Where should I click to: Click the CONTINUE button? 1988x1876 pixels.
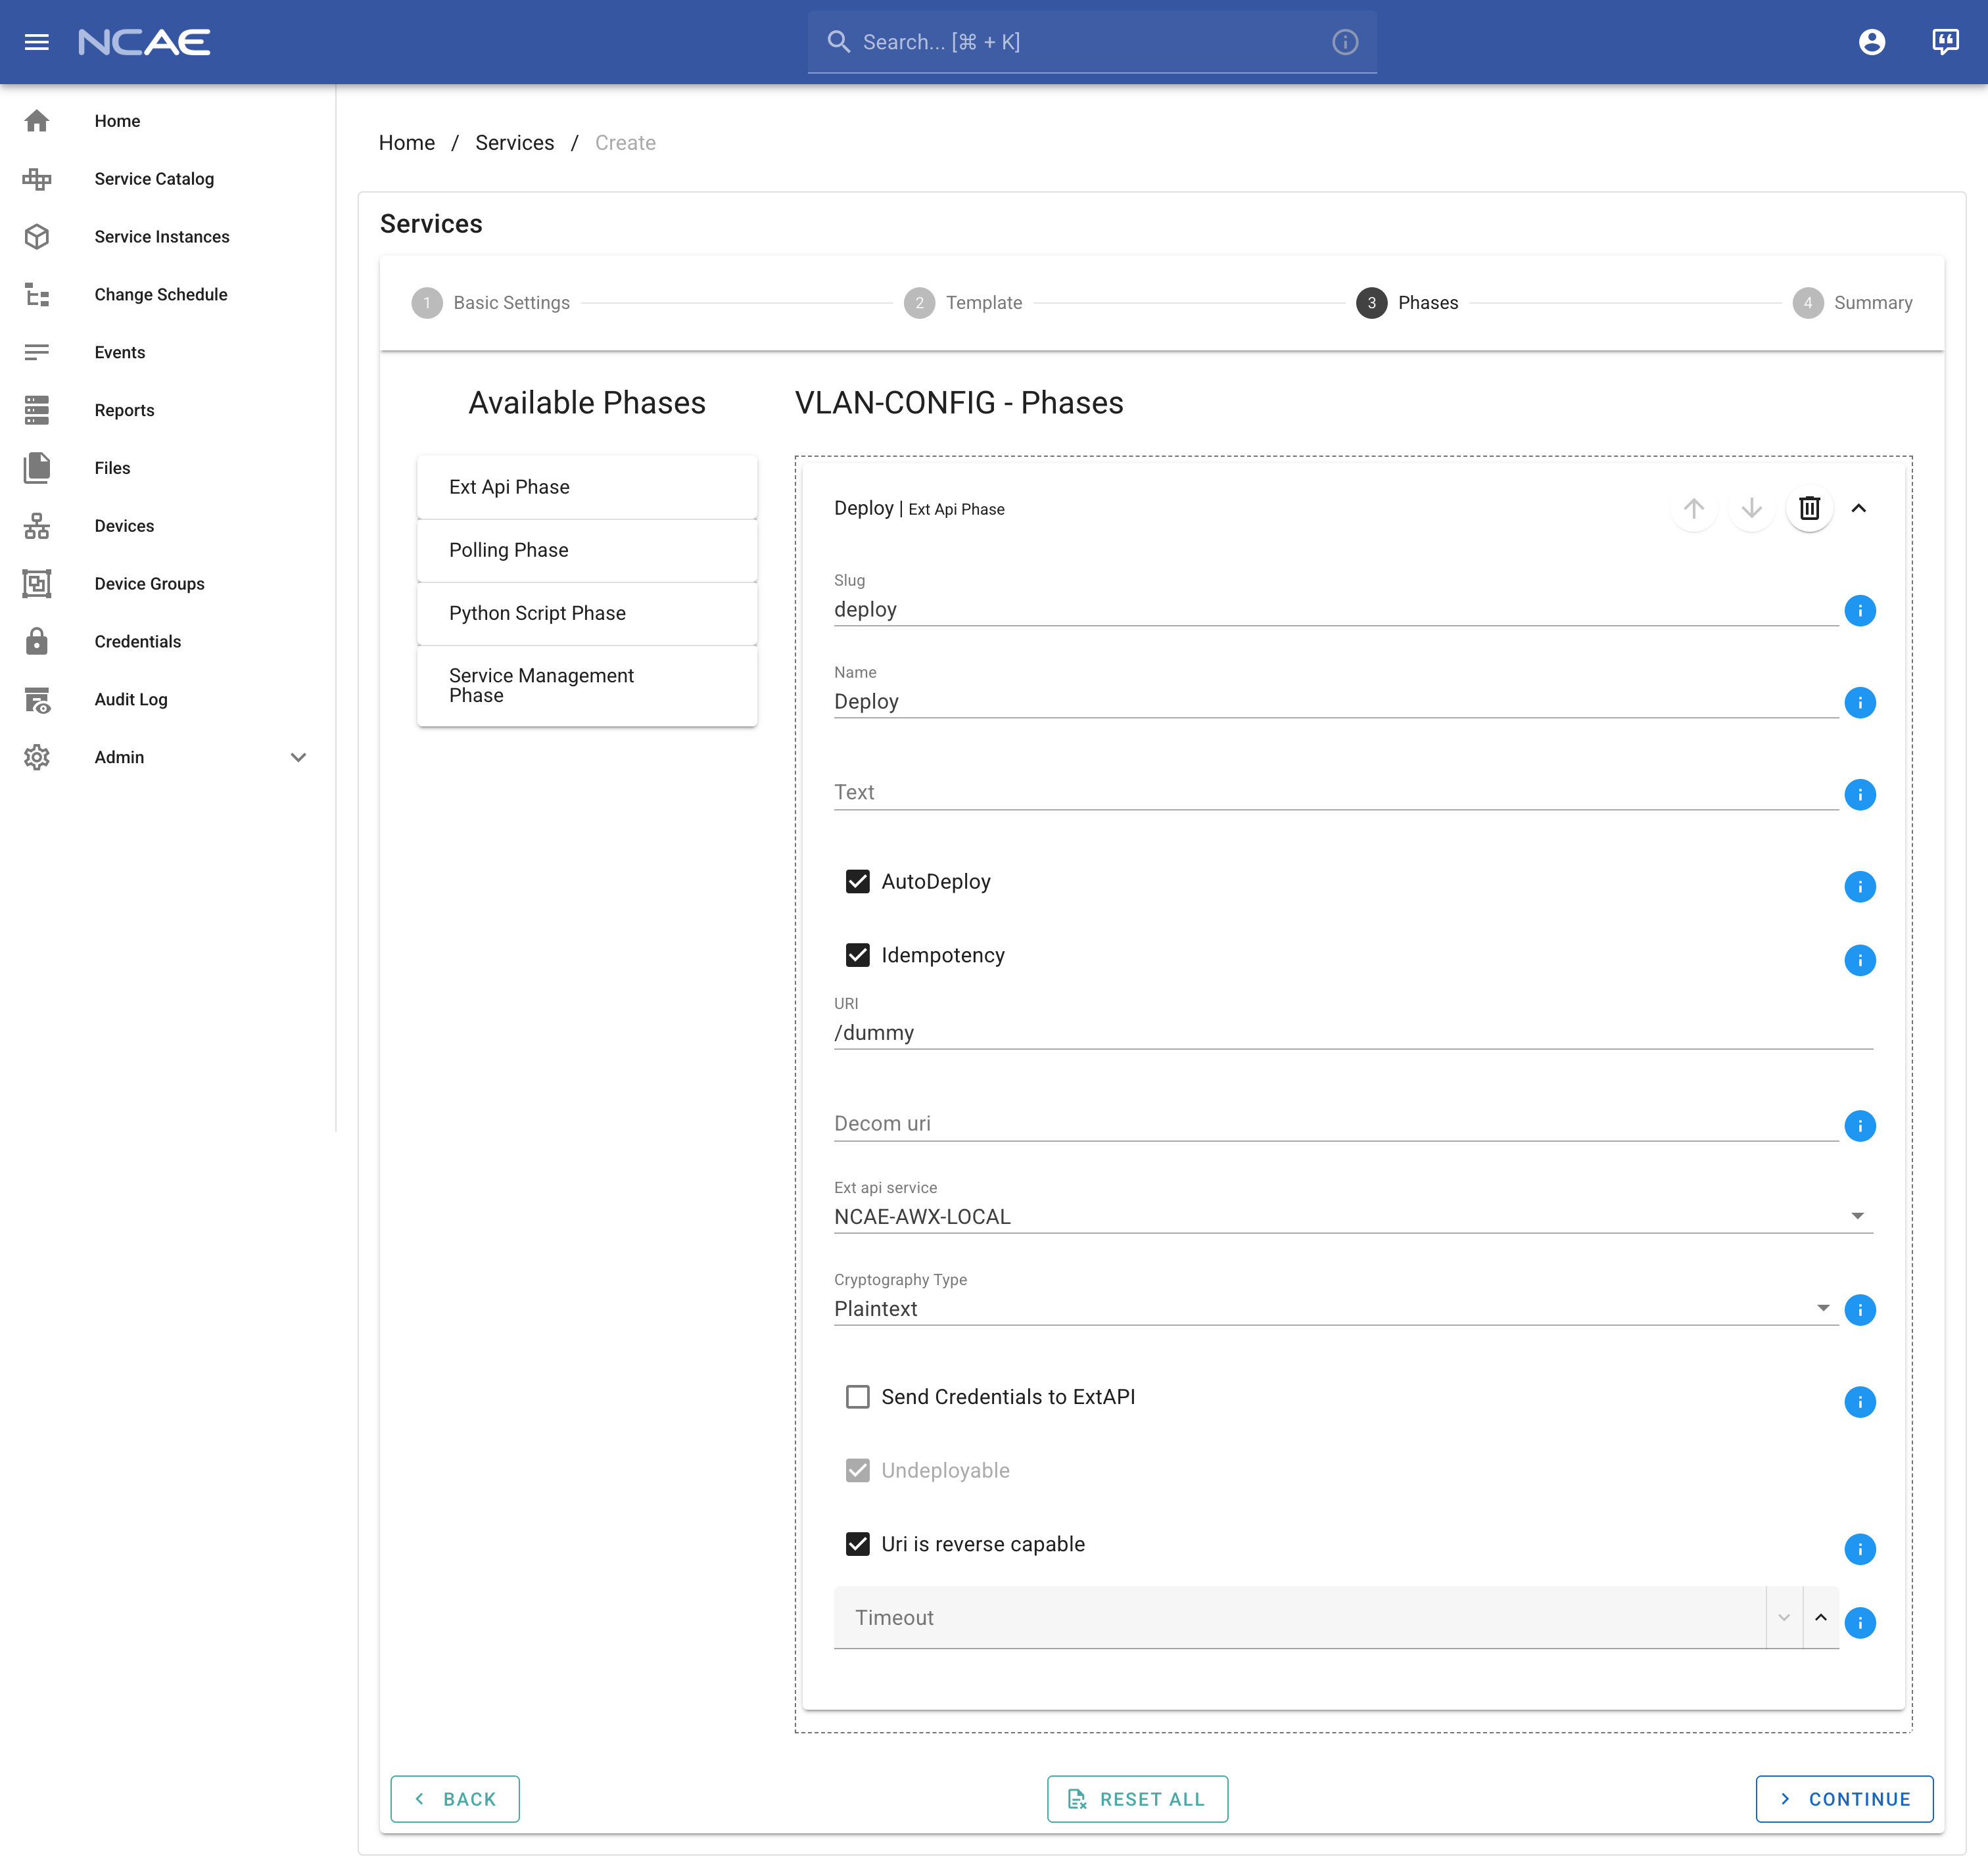[1844, 1799]
